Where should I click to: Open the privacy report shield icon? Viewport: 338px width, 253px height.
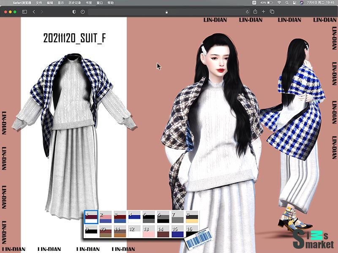click(x=74, y=12)
